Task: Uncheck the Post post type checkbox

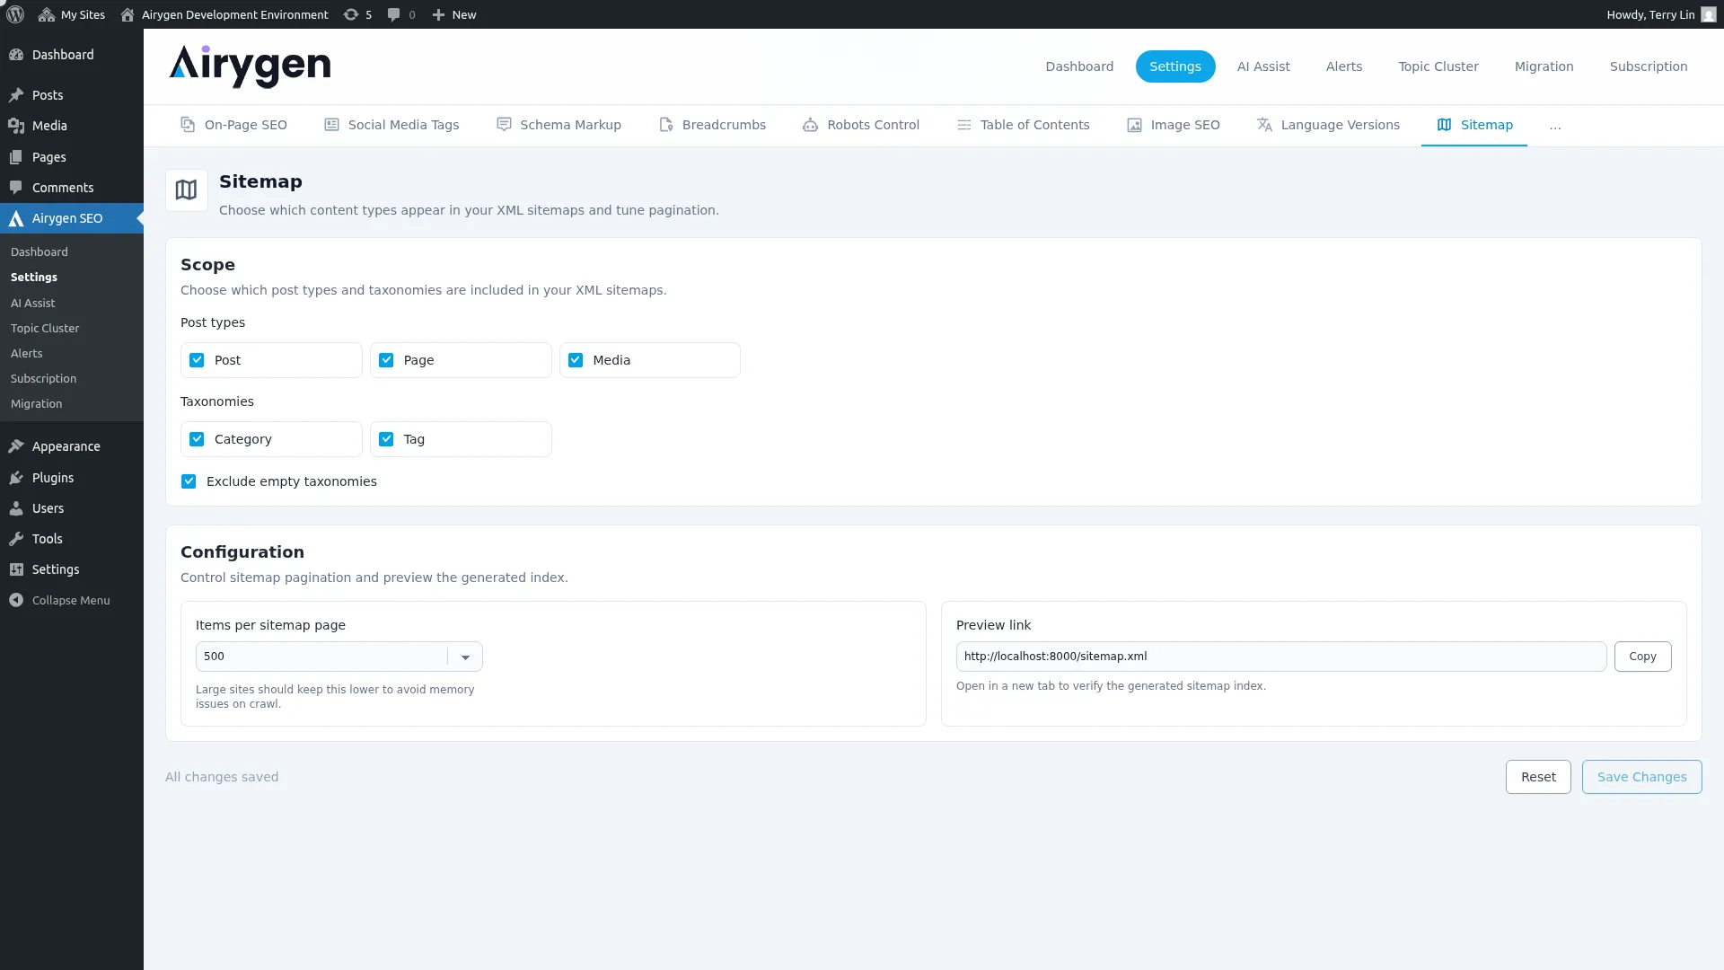Action: coord(197,360)
